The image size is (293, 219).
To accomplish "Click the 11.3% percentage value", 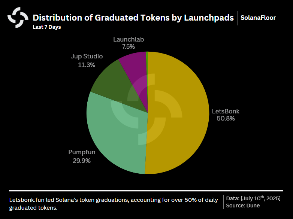I will coord(87,64).
